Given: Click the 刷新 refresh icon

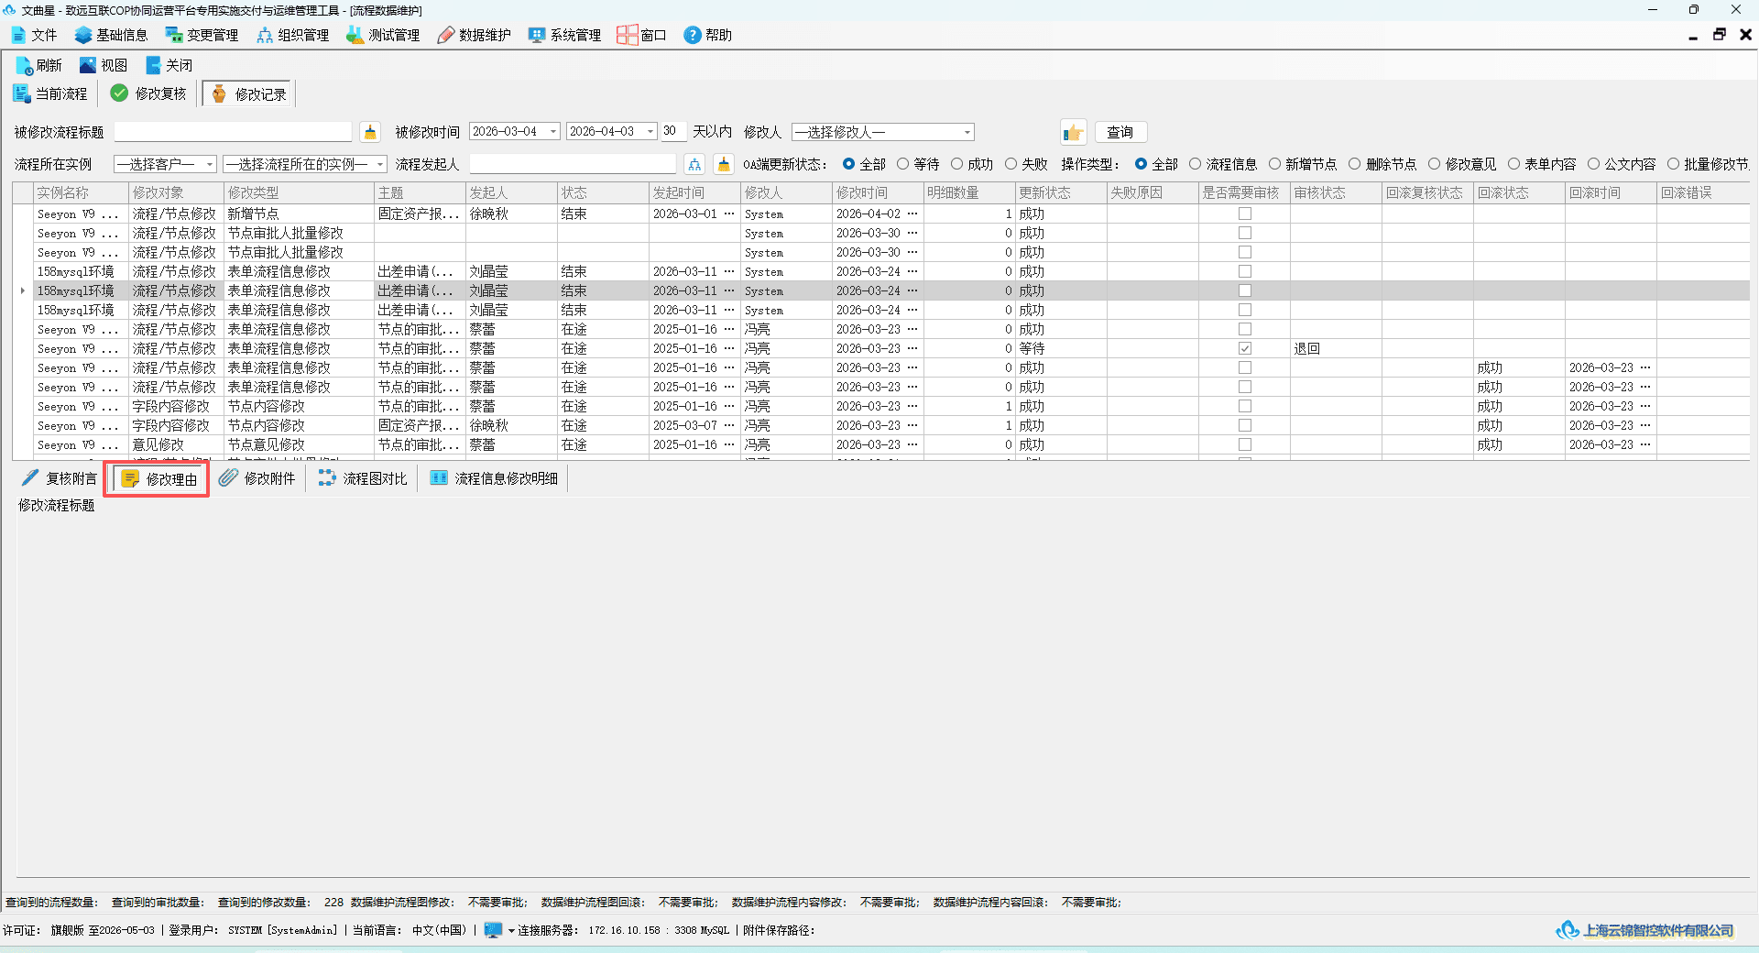Looking at the screenshot, I should pyautogui.click(x=24, y=65).
